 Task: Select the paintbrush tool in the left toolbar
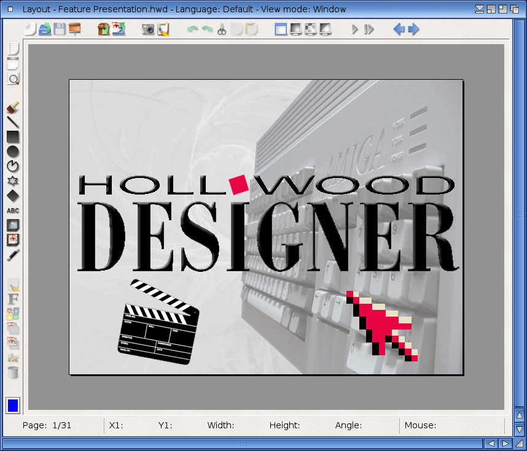(13, 108)
